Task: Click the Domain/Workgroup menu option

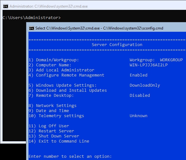Action: tap(106, 60)
